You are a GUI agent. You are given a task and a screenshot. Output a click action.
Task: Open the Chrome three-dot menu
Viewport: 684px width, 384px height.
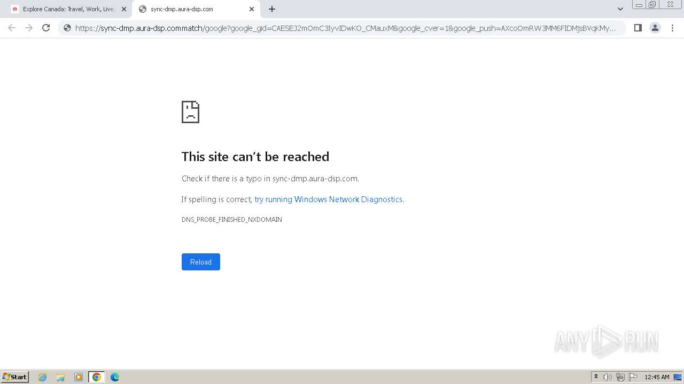672,28
